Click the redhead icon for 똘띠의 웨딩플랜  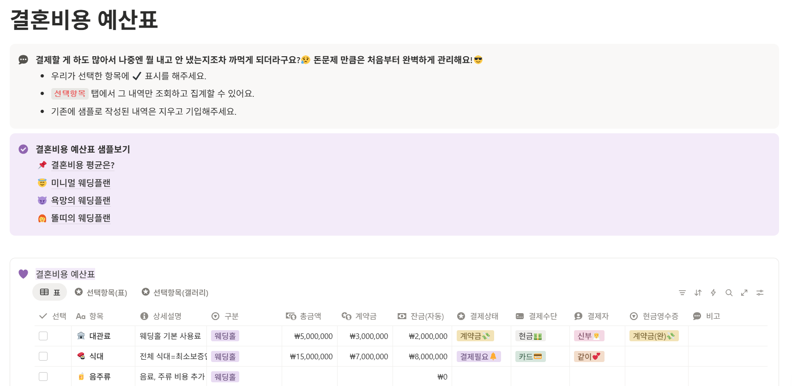tap(42, 218)
